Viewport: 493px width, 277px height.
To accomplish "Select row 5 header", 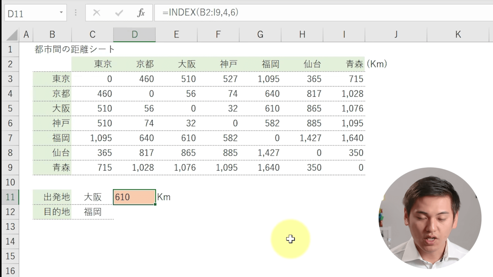I will (x=10, y=108).
